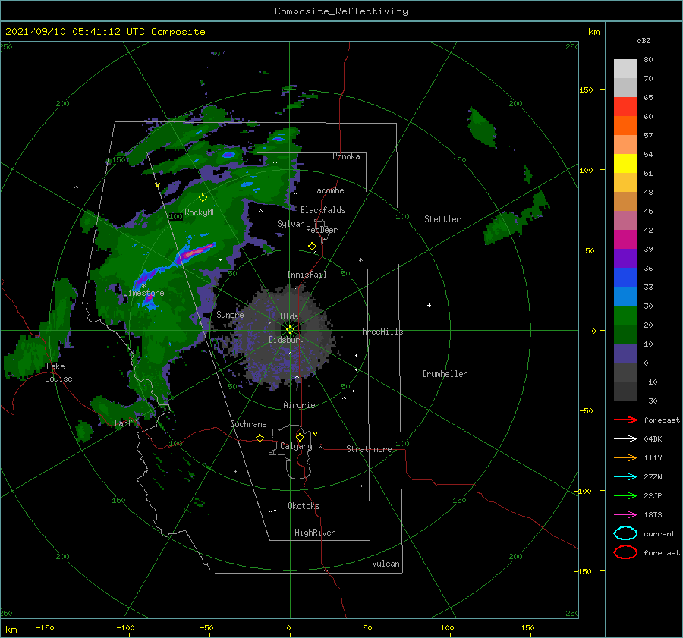
Task: Pick the magenta 39 dBZ color swatch
Action: pos(625,239)
